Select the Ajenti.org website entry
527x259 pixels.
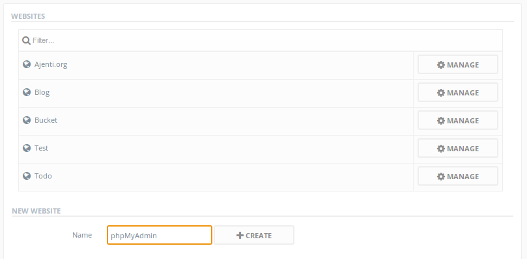click(x=51, y=64)
